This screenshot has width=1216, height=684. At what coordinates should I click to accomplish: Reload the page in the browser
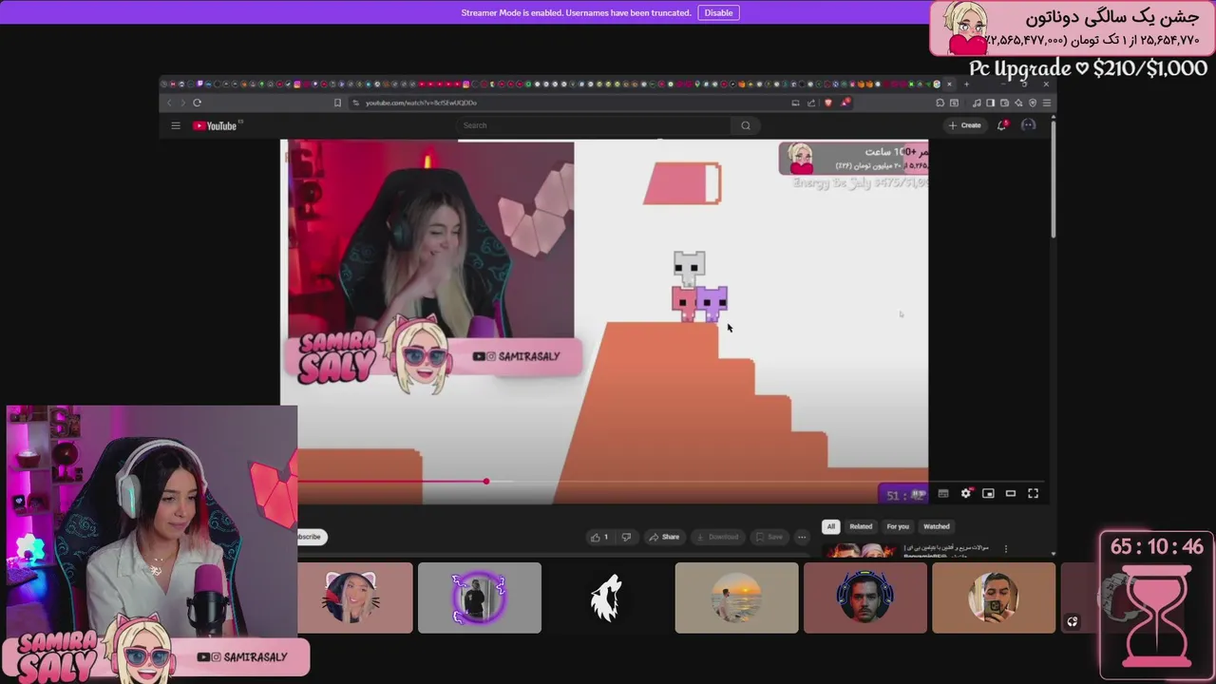[x=197, y=103]
